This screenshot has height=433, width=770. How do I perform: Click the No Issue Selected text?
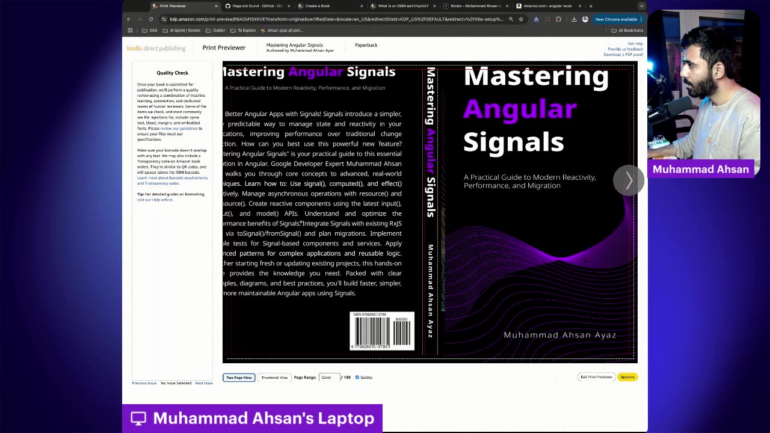[176, 383]
